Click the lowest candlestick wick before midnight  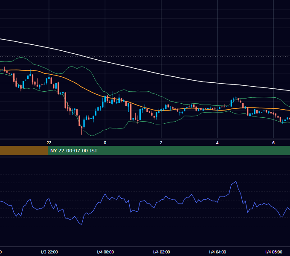[x=81, y=131]
